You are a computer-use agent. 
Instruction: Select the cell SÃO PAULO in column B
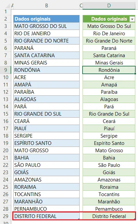(x=46, y=165)
